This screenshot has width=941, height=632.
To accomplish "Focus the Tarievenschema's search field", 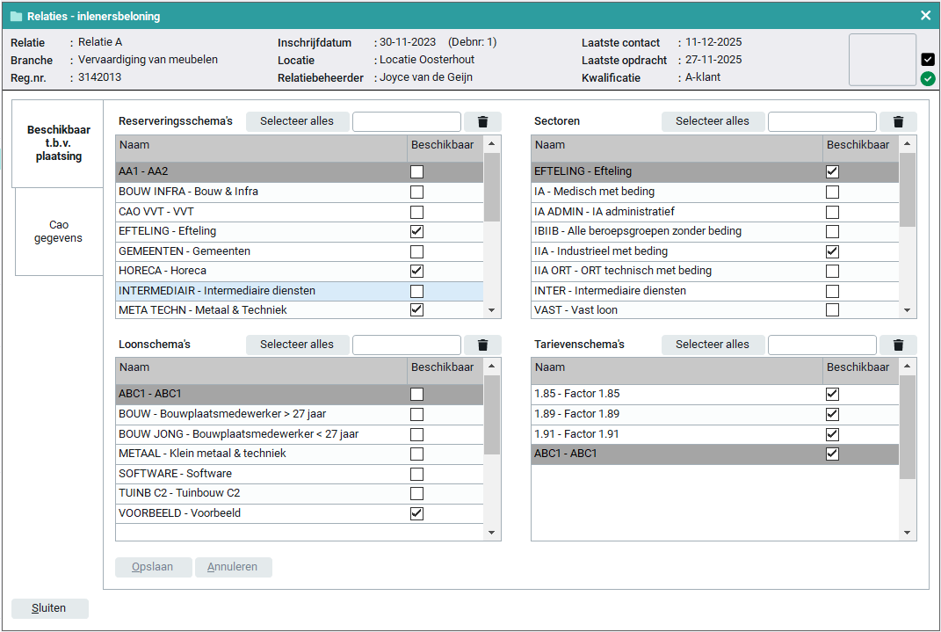I will coord(822,345).
